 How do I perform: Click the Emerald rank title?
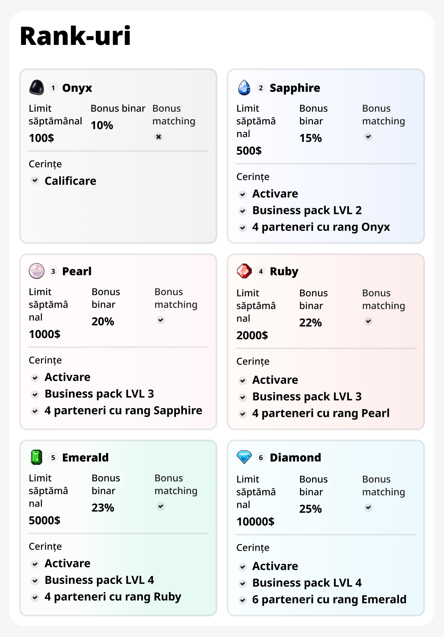pyautogui.click(x=85, y=457)
